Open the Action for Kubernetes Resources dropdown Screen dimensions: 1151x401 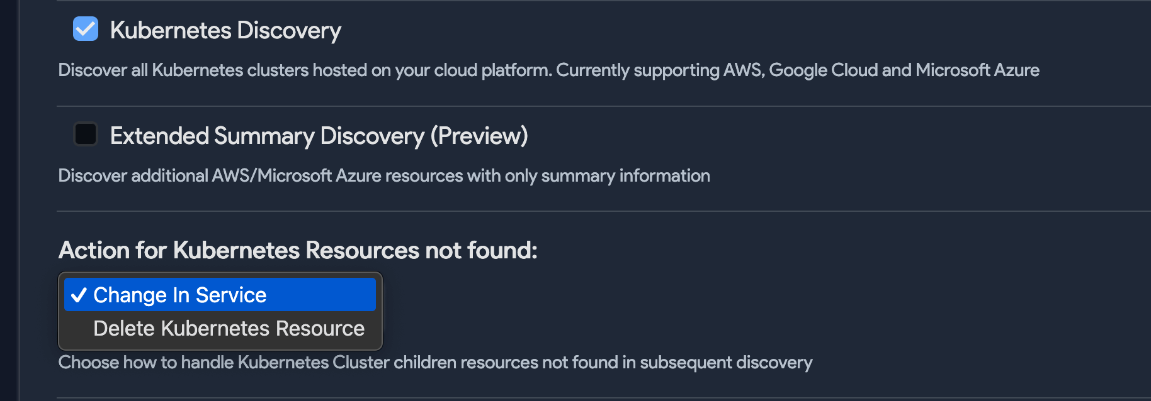tap(219, 294)
